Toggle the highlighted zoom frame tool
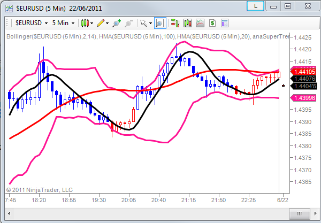The image size is (321, 223). (160, 23)
